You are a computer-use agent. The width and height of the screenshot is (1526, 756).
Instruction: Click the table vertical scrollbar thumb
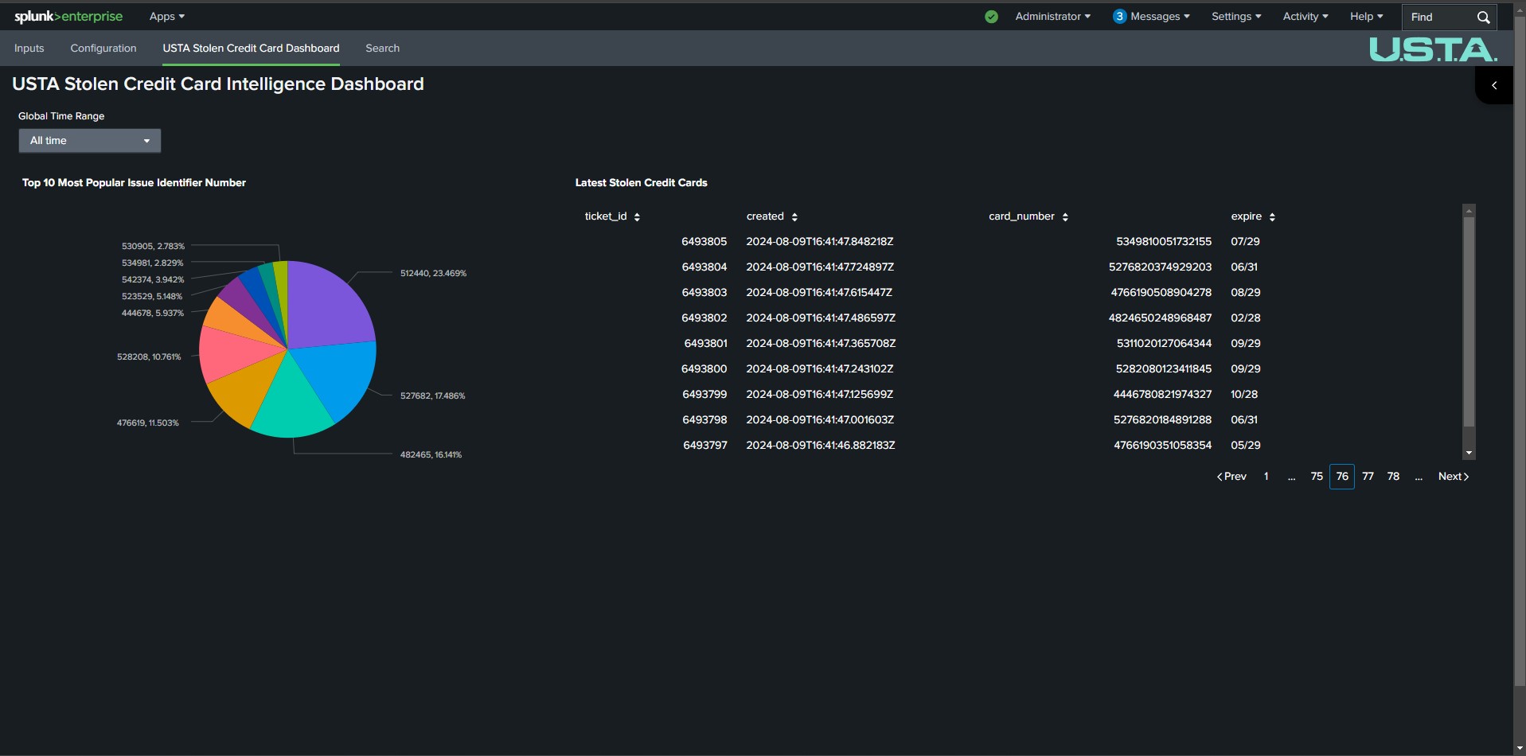coord(1469,321)
